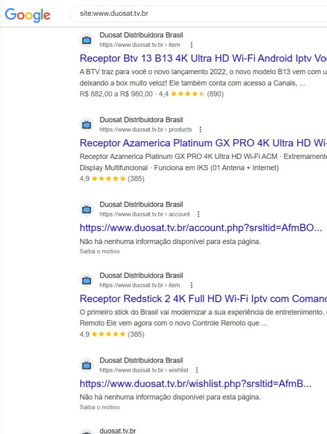Click the 4,4 star rating with 890 reviews
This screenshot has height=434, width=327.
[191, 94]
